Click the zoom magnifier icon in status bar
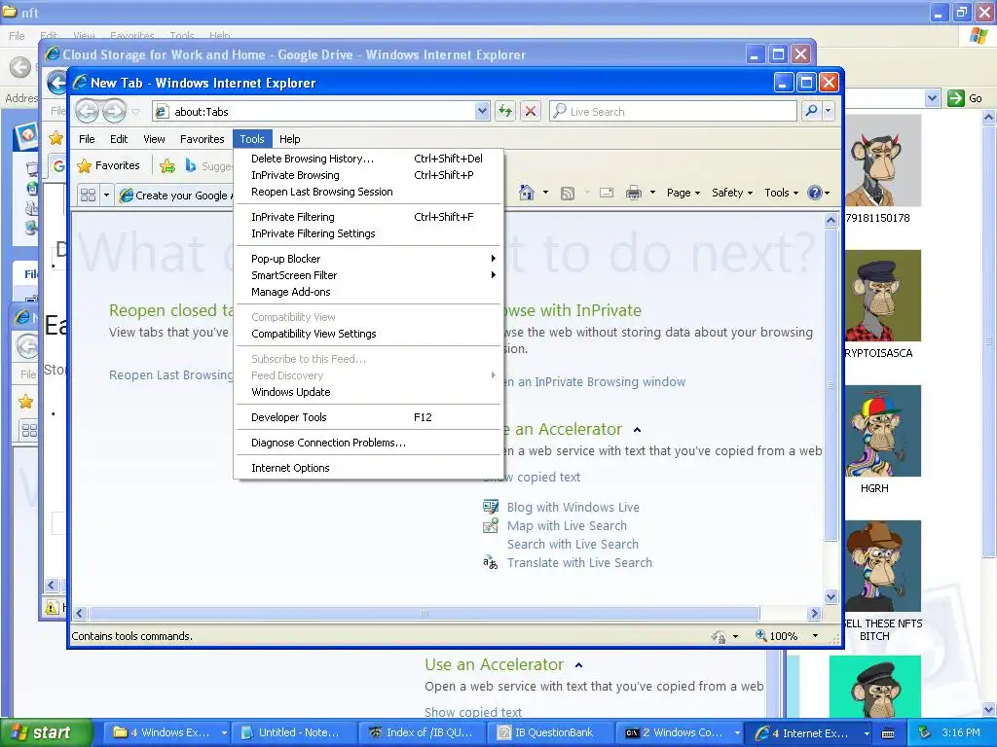997x747 pixels. (761, 635)
